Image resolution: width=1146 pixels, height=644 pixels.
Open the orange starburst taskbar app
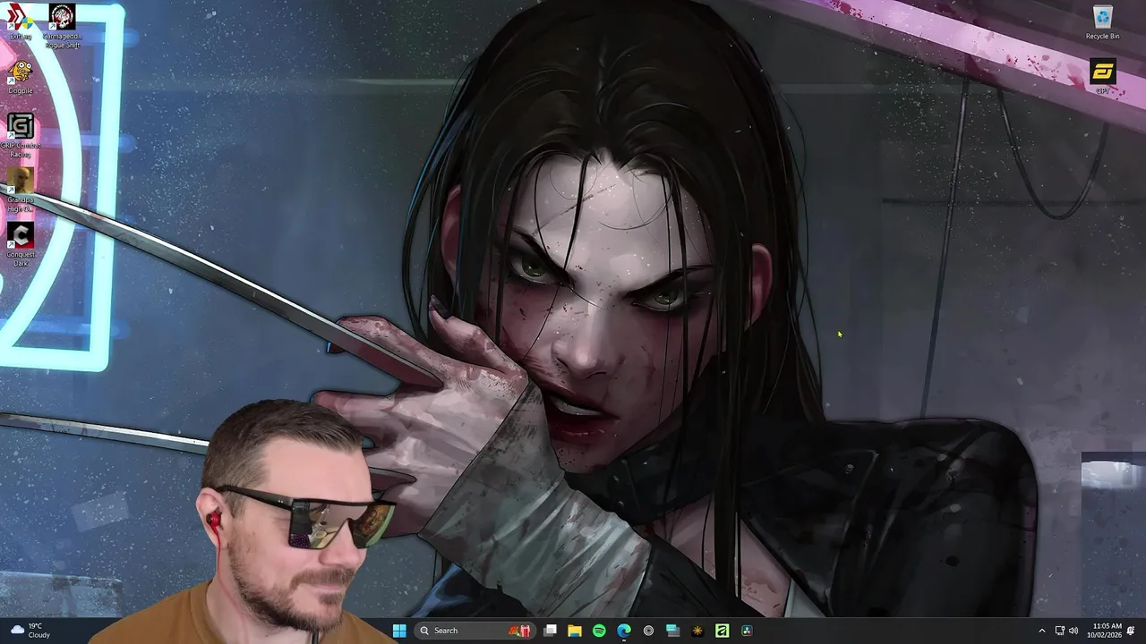coord(697,631)
